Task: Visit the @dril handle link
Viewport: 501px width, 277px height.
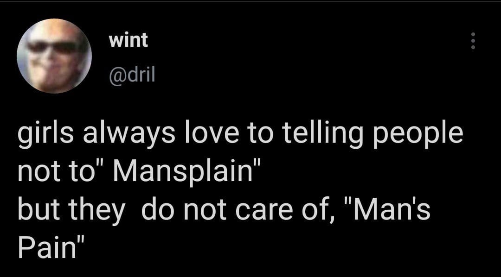Action: pos(132,75)
